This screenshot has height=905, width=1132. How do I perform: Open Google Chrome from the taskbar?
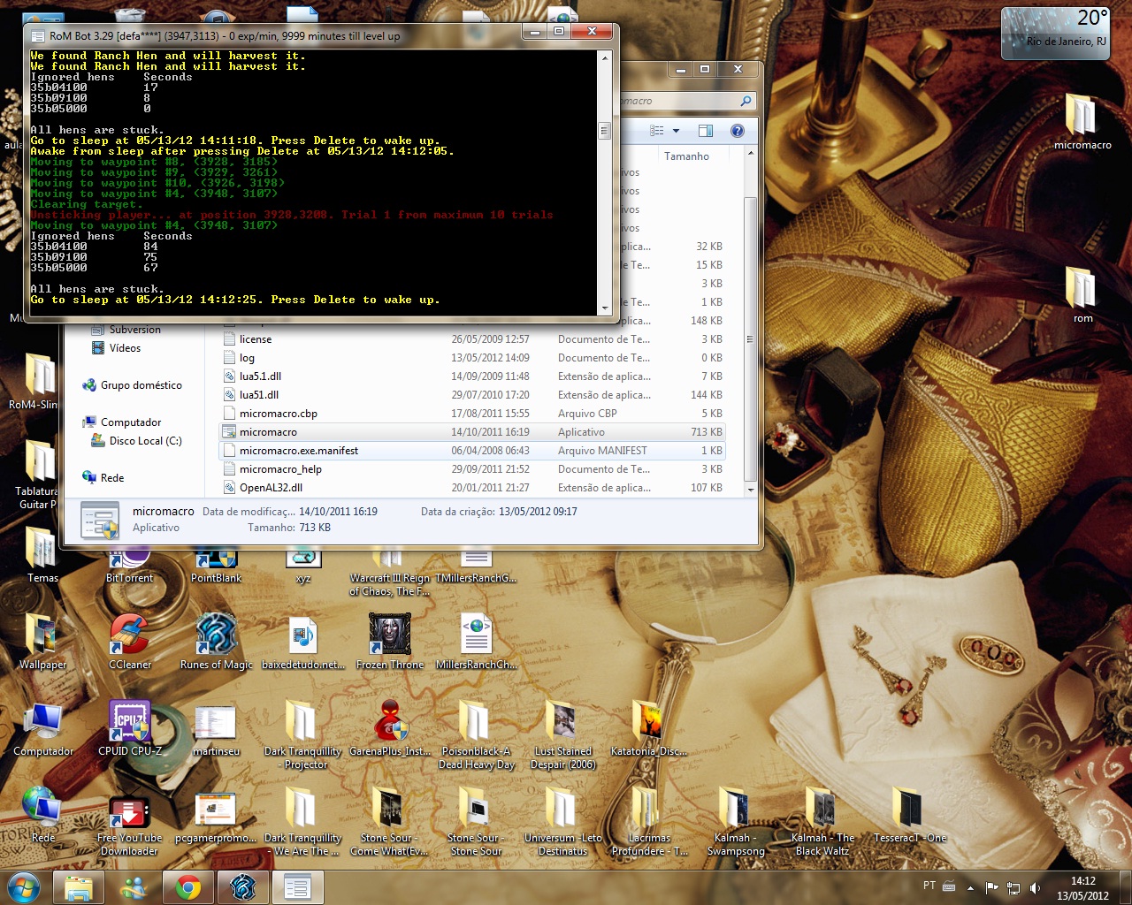(x=187, y=887)
